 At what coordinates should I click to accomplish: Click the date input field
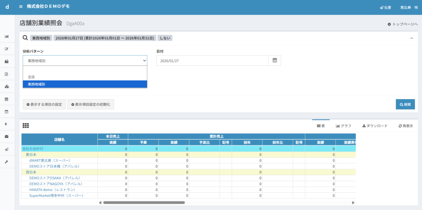[212, 60]
